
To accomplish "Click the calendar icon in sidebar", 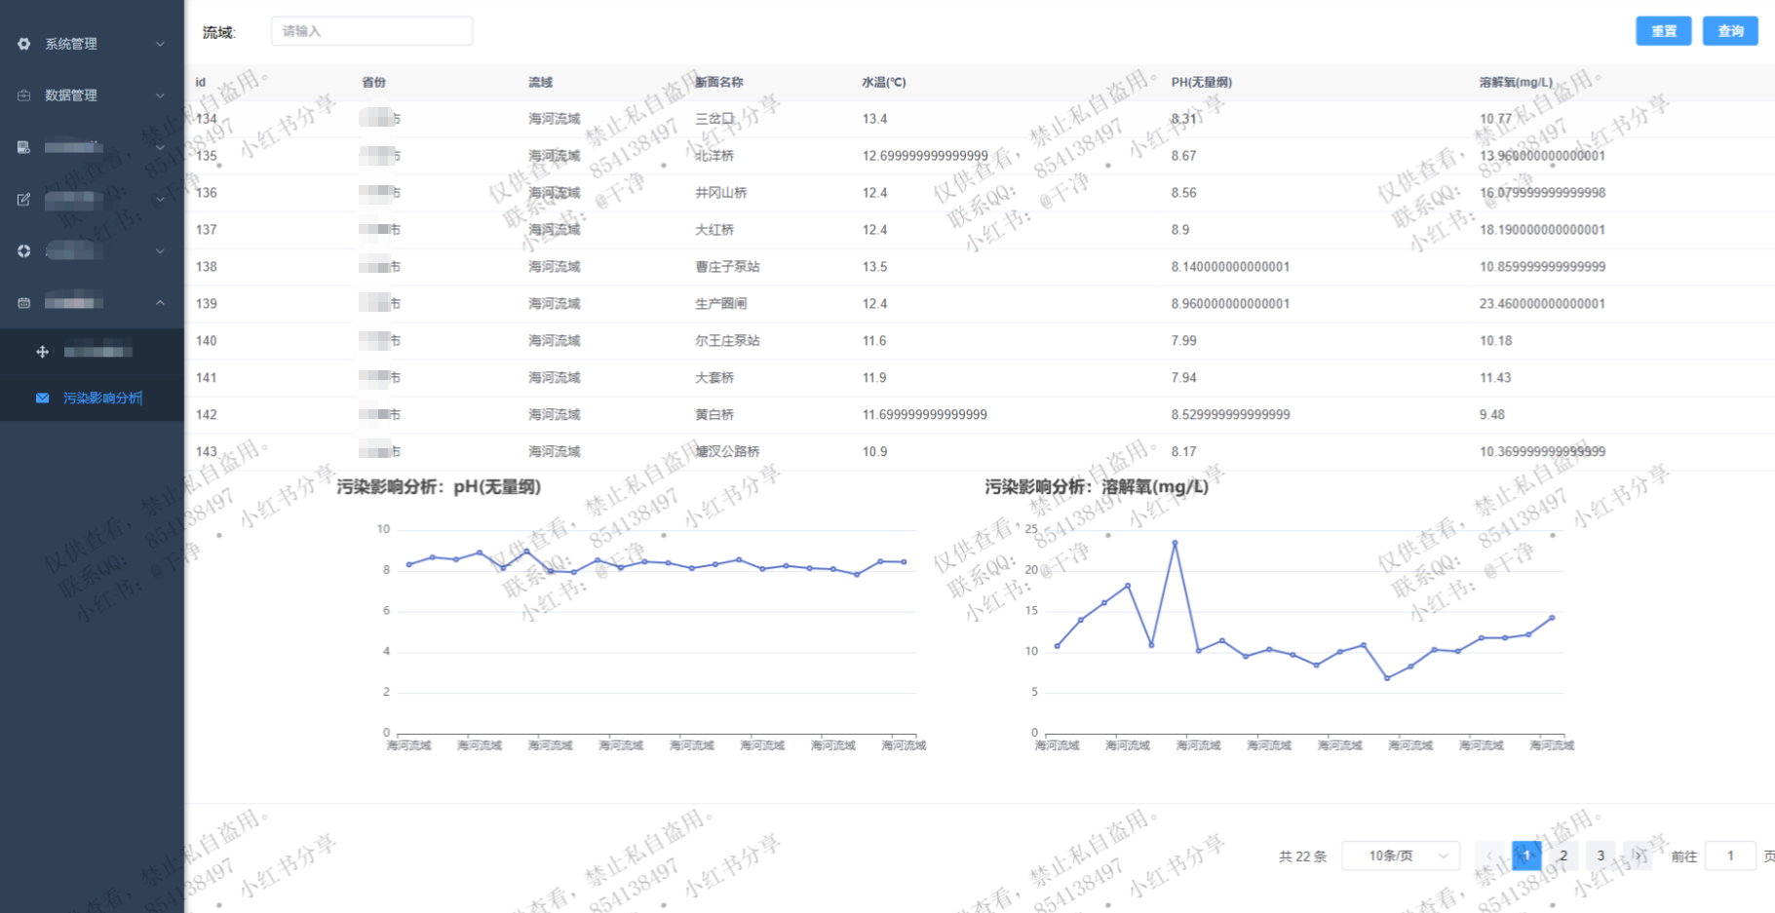I will click(x=24, y=303).
